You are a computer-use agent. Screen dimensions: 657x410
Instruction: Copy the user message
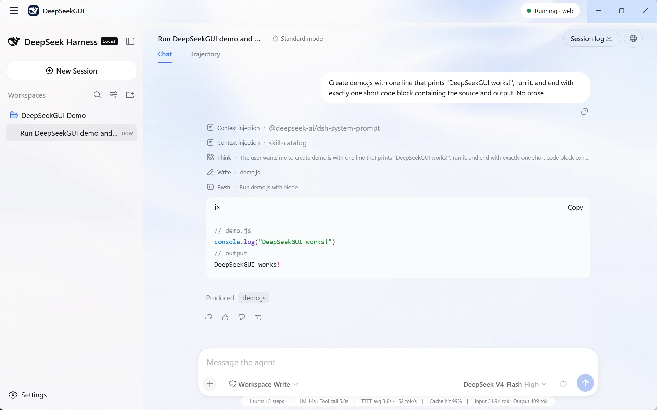[x=584, y=111]
